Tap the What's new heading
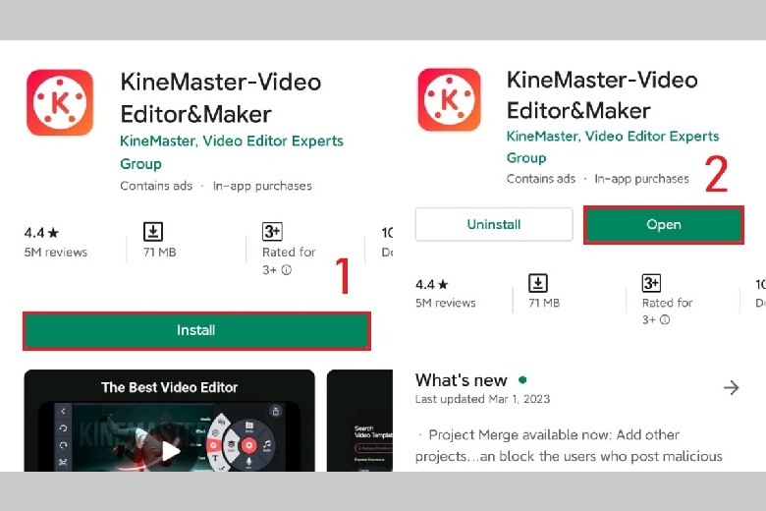The width and height of the screenshot is (766, 511). click(x=462, y=380)
